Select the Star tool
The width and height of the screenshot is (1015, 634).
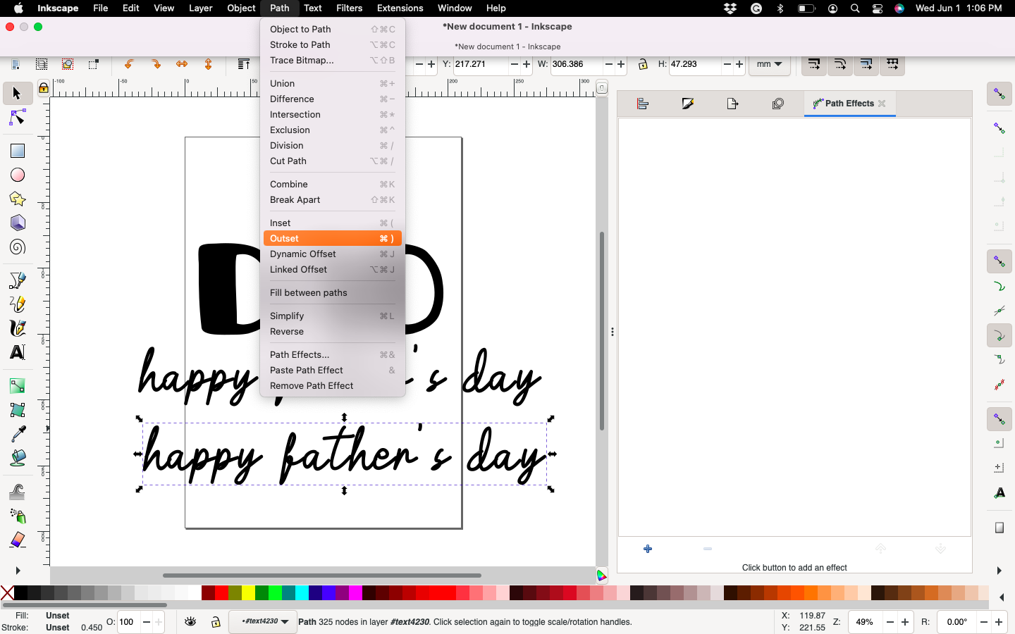pyautogui.click(x=18, y=199)
